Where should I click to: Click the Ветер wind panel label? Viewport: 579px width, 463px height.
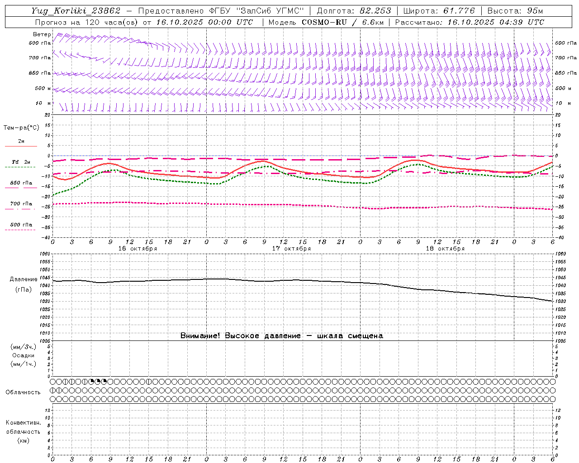pyautogui.click(x=42, y=34)
